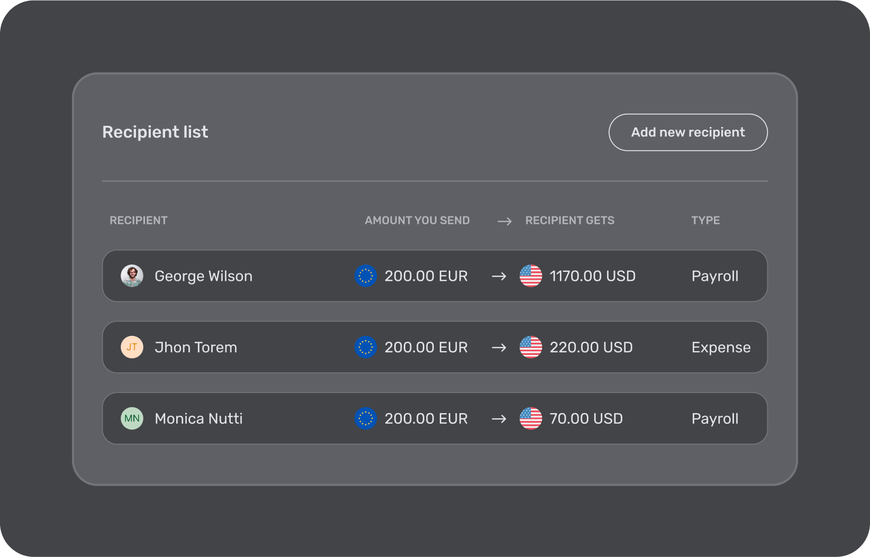Click the Recipient list heading
The width and height of the screenshot is (870, 557).
(155, 132)
